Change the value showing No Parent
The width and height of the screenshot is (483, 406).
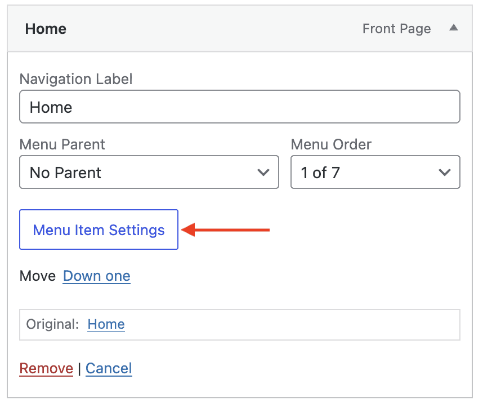pos(149,172)
